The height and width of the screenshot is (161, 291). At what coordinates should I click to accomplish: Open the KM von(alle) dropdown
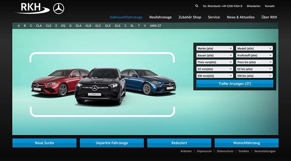pos(215,76)
